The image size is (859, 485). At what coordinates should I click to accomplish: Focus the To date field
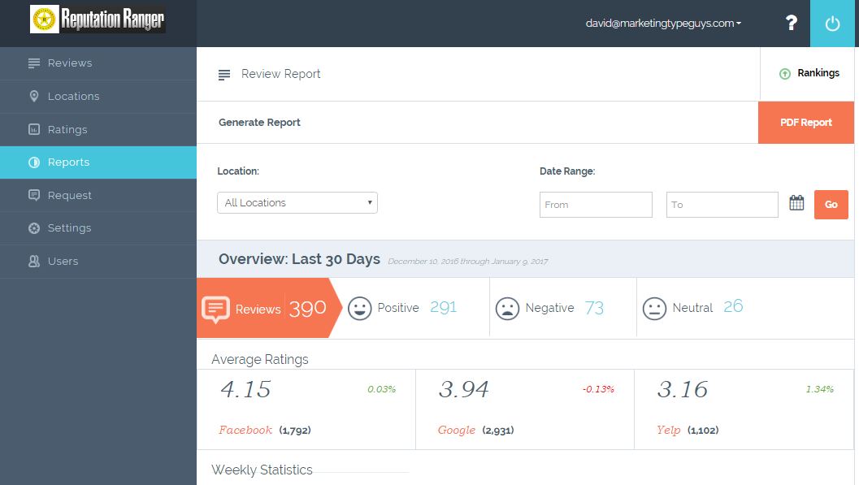722,205
